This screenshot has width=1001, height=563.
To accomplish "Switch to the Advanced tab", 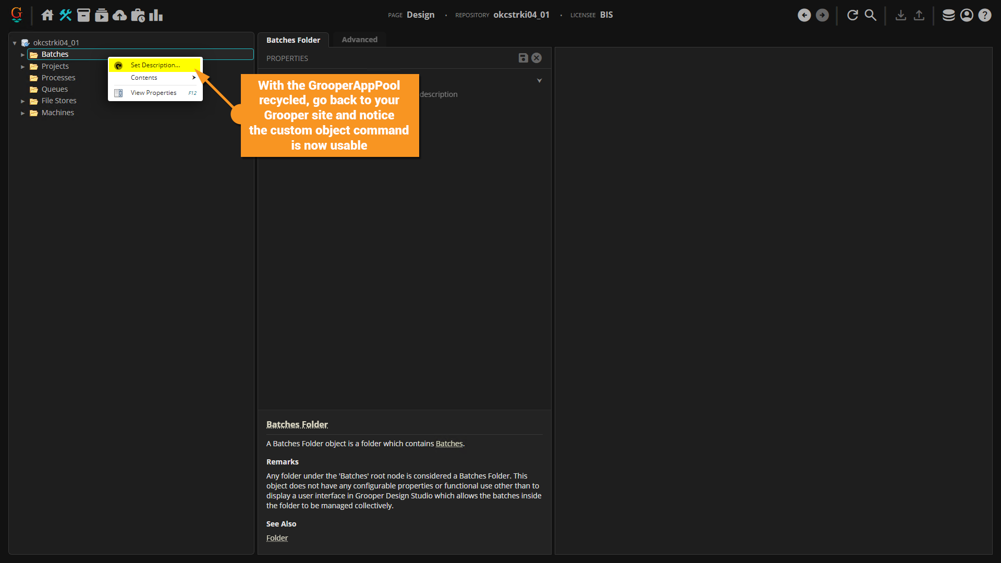I will (x=359, y=40).
